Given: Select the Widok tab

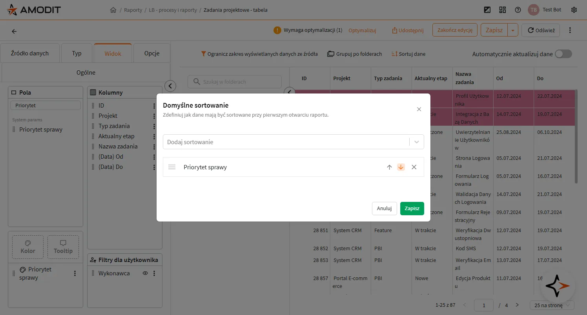Looking at the screenshot, I should (x=113, y=53).
